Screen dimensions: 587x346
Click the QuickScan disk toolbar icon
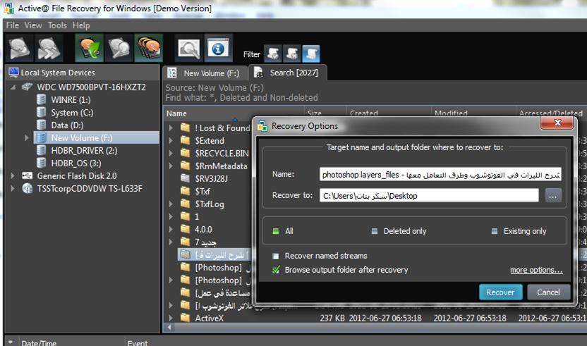[x=18, y=48]
